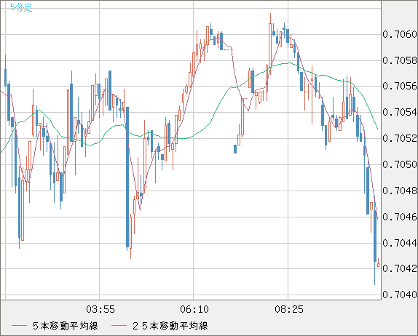This screenshot has height=336, width=418.
Task: Select the 0.7052 price axis label
Action: pos(400,138)
